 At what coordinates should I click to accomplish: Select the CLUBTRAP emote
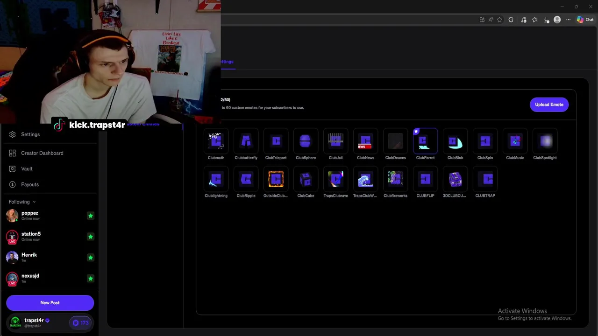click(485, 180)
